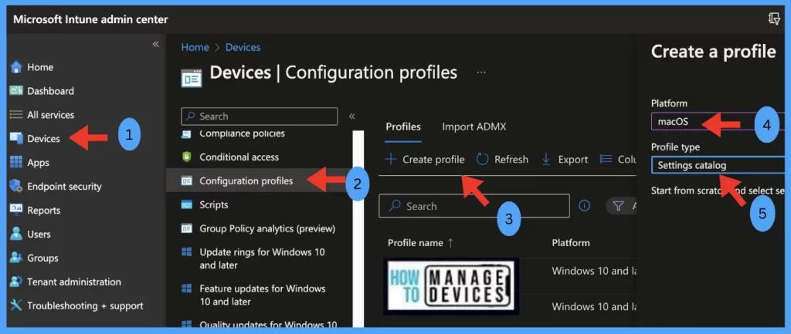Click the Refresh circular arrow icon

click(x=482, y=159)
